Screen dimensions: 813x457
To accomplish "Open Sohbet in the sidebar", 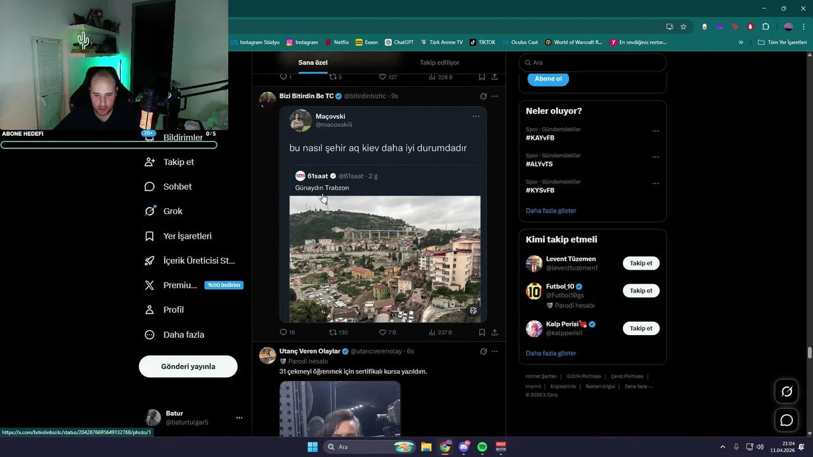I will 168,187.
